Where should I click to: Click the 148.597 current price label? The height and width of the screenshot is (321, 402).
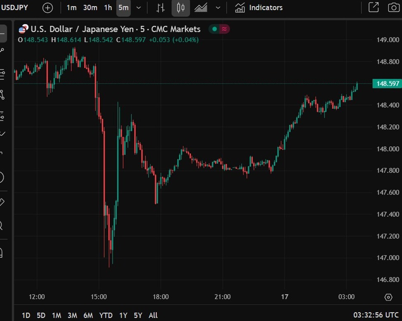387,84
